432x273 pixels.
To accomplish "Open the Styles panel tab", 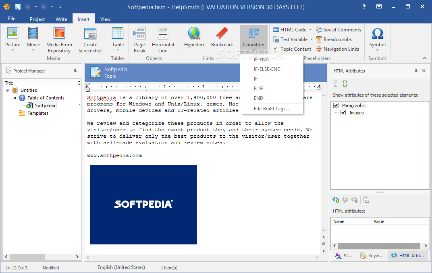I will pyautogui.click(x=344, y=256).
